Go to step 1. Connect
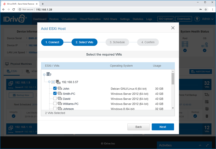Image resolution: width=216 pixels, height=149 pixels. pos(52,42)
